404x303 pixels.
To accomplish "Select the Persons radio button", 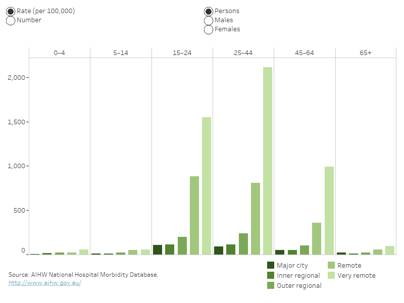I will tap(209, 11).
